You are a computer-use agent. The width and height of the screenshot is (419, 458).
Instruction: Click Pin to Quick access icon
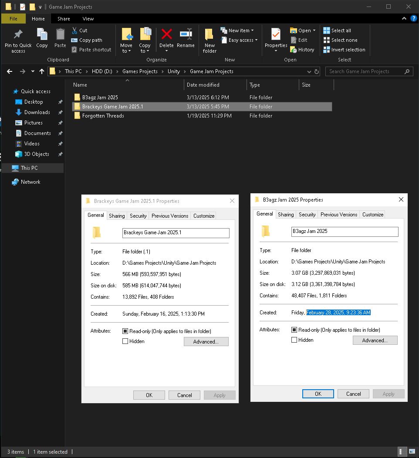point(18,34)
